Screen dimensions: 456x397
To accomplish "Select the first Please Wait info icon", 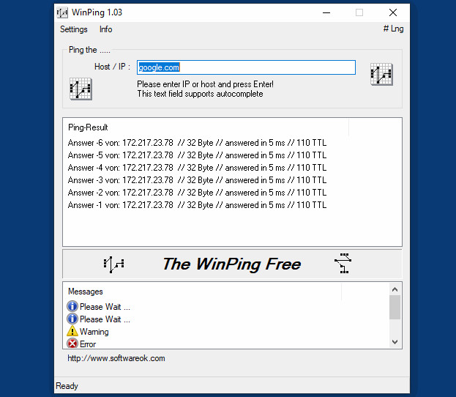I will pos(72,306).
